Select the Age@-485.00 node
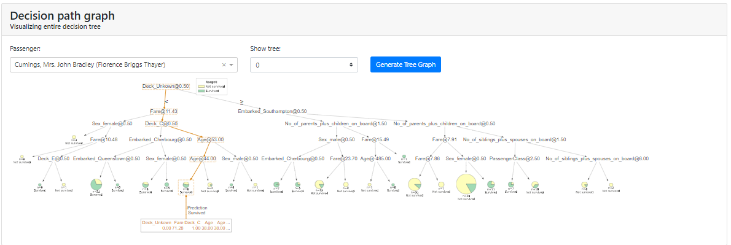The width and height of the screenshot is (731, 245). (x=375, y=159)
